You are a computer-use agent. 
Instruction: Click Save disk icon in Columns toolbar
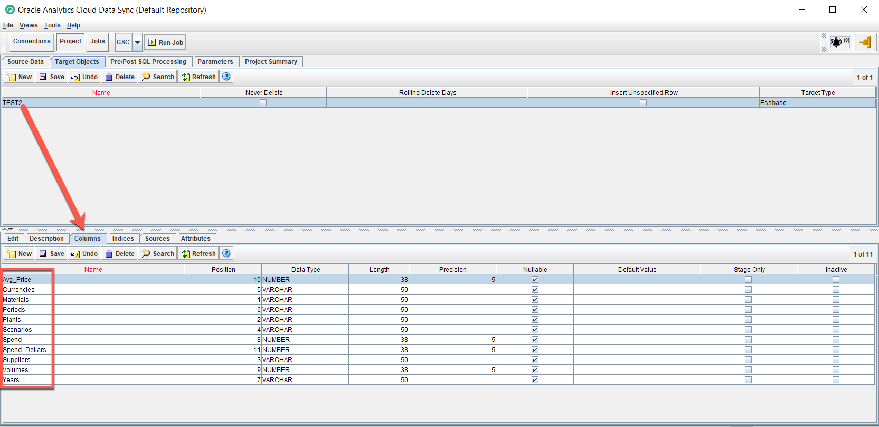click(x=43, y=254)
